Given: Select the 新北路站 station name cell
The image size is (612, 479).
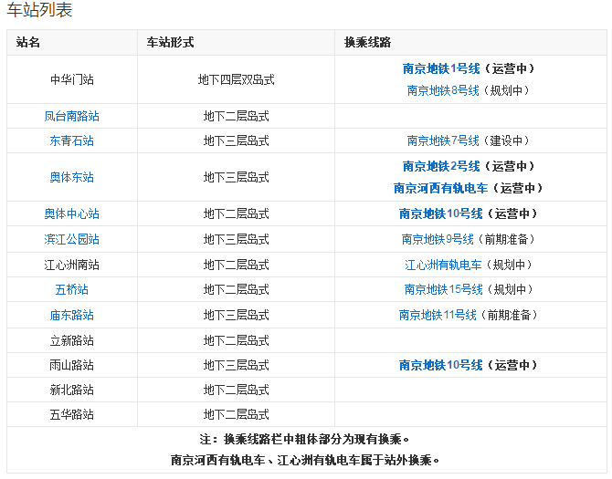Looking at the screenshot, I should coord(72,390).
